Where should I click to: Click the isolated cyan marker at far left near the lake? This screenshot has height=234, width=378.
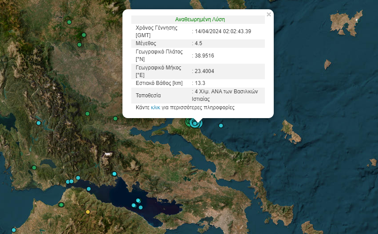(x=39, y=123)
